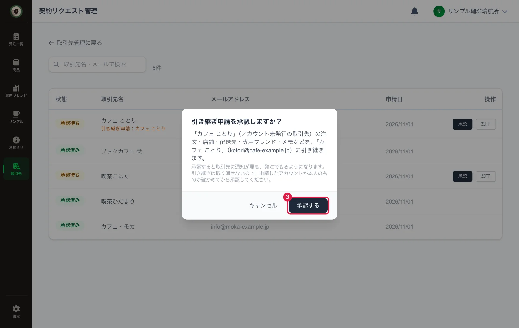
Task: Confirm with the 承認する dialog button
Action: click(308, 206)
